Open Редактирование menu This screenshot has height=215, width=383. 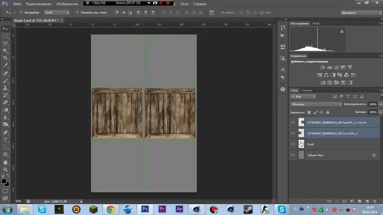[x=38, y=4]
